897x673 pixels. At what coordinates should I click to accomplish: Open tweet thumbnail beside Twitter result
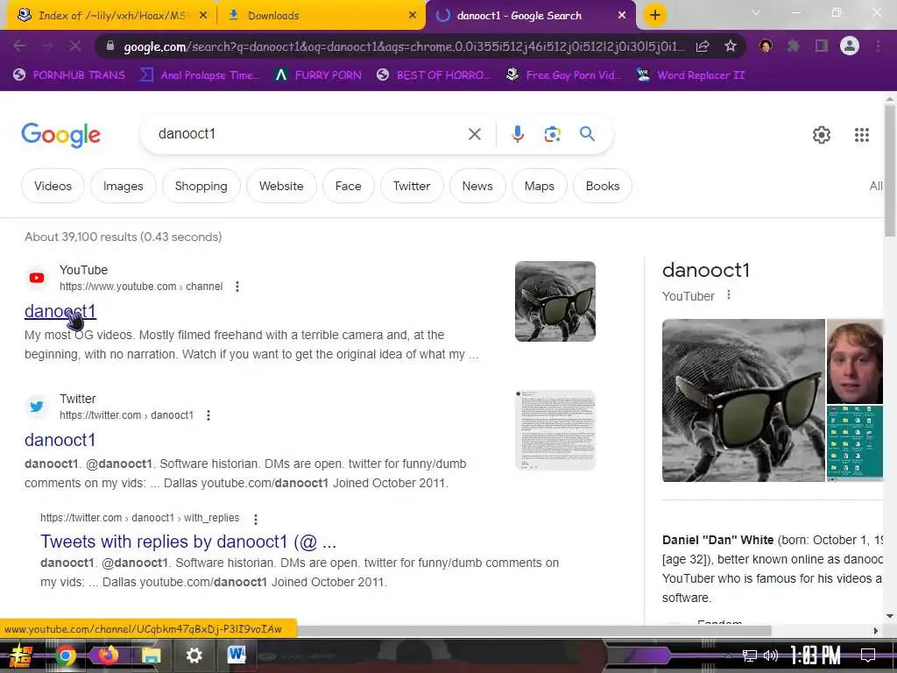pos(554,430)
